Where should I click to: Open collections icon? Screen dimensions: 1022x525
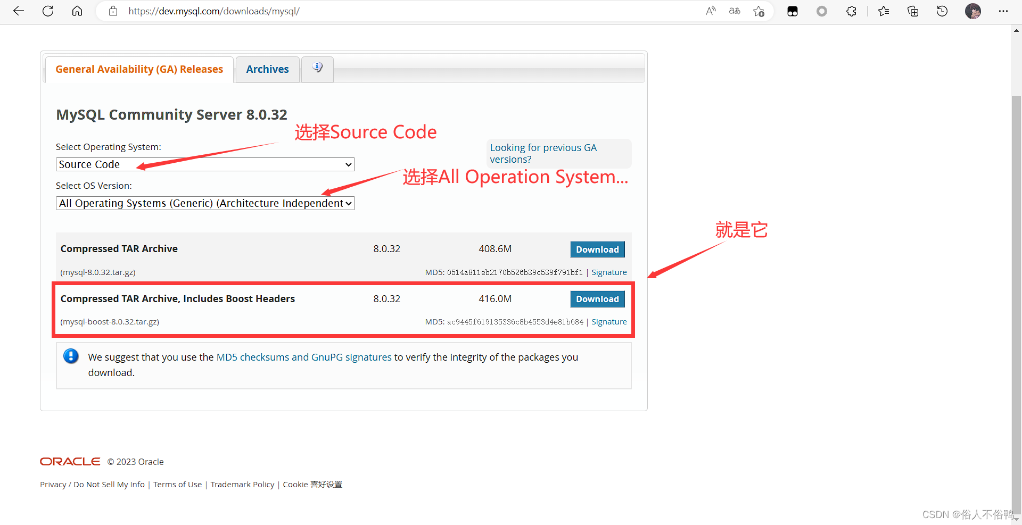(913, 11)
